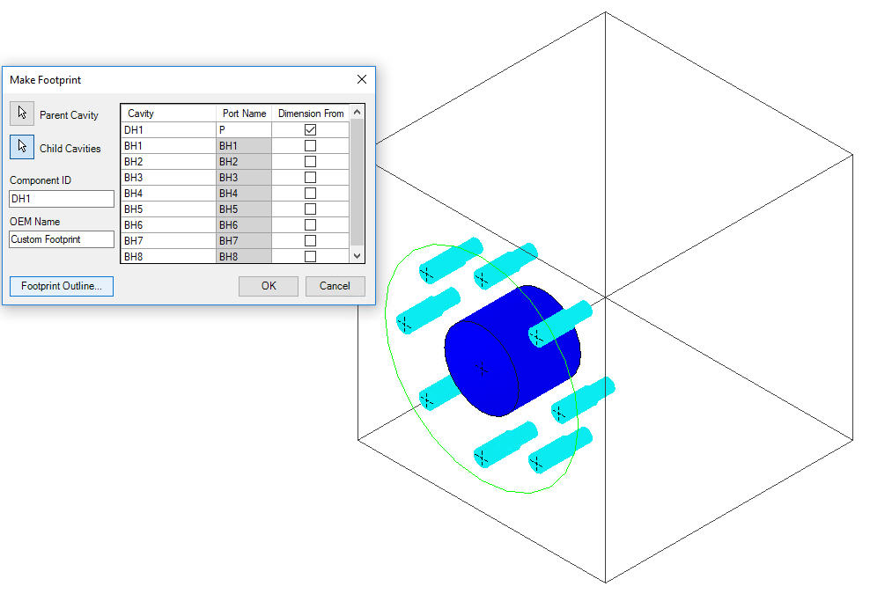Click the BH1 port name cell

(x=244, y=146)
